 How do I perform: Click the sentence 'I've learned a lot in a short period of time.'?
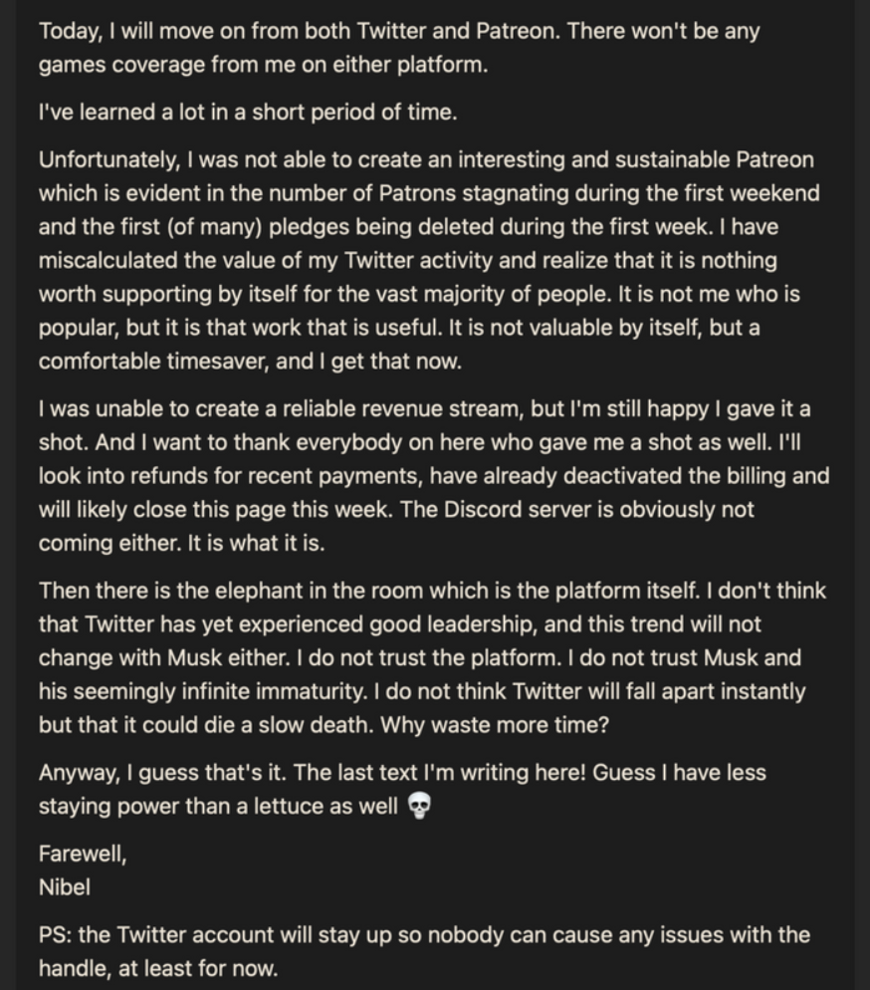click(247, 112)
